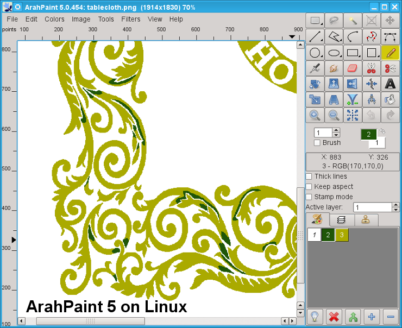Viewport: 402px width, 328px height.
Task: Select palette color 2 dark green swatch
Action: point(328,235)
